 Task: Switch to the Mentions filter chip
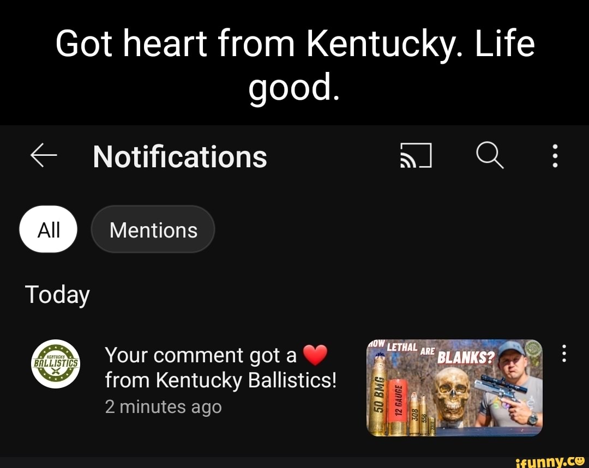point(153,230)
